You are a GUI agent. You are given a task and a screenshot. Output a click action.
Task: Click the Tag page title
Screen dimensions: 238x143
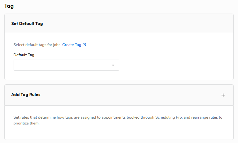(9, 6)
